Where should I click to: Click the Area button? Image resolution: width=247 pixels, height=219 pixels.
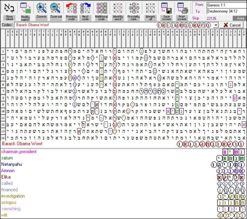240,18
